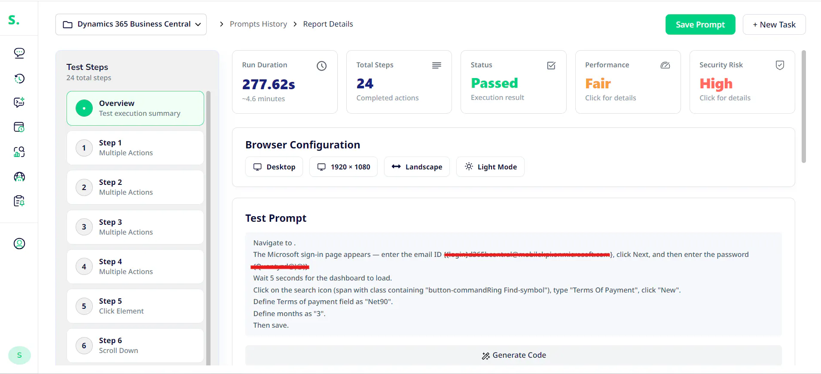Click 'Click for details' under Security Risk High
821x374 pixels.
pyautogui.click(x=725, y=98)
